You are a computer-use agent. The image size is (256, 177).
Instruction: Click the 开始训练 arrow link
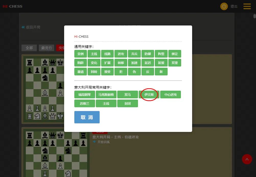[x=101, y=142]
